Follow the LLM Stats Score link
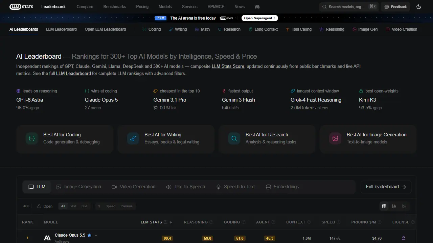 pos(228,66)
